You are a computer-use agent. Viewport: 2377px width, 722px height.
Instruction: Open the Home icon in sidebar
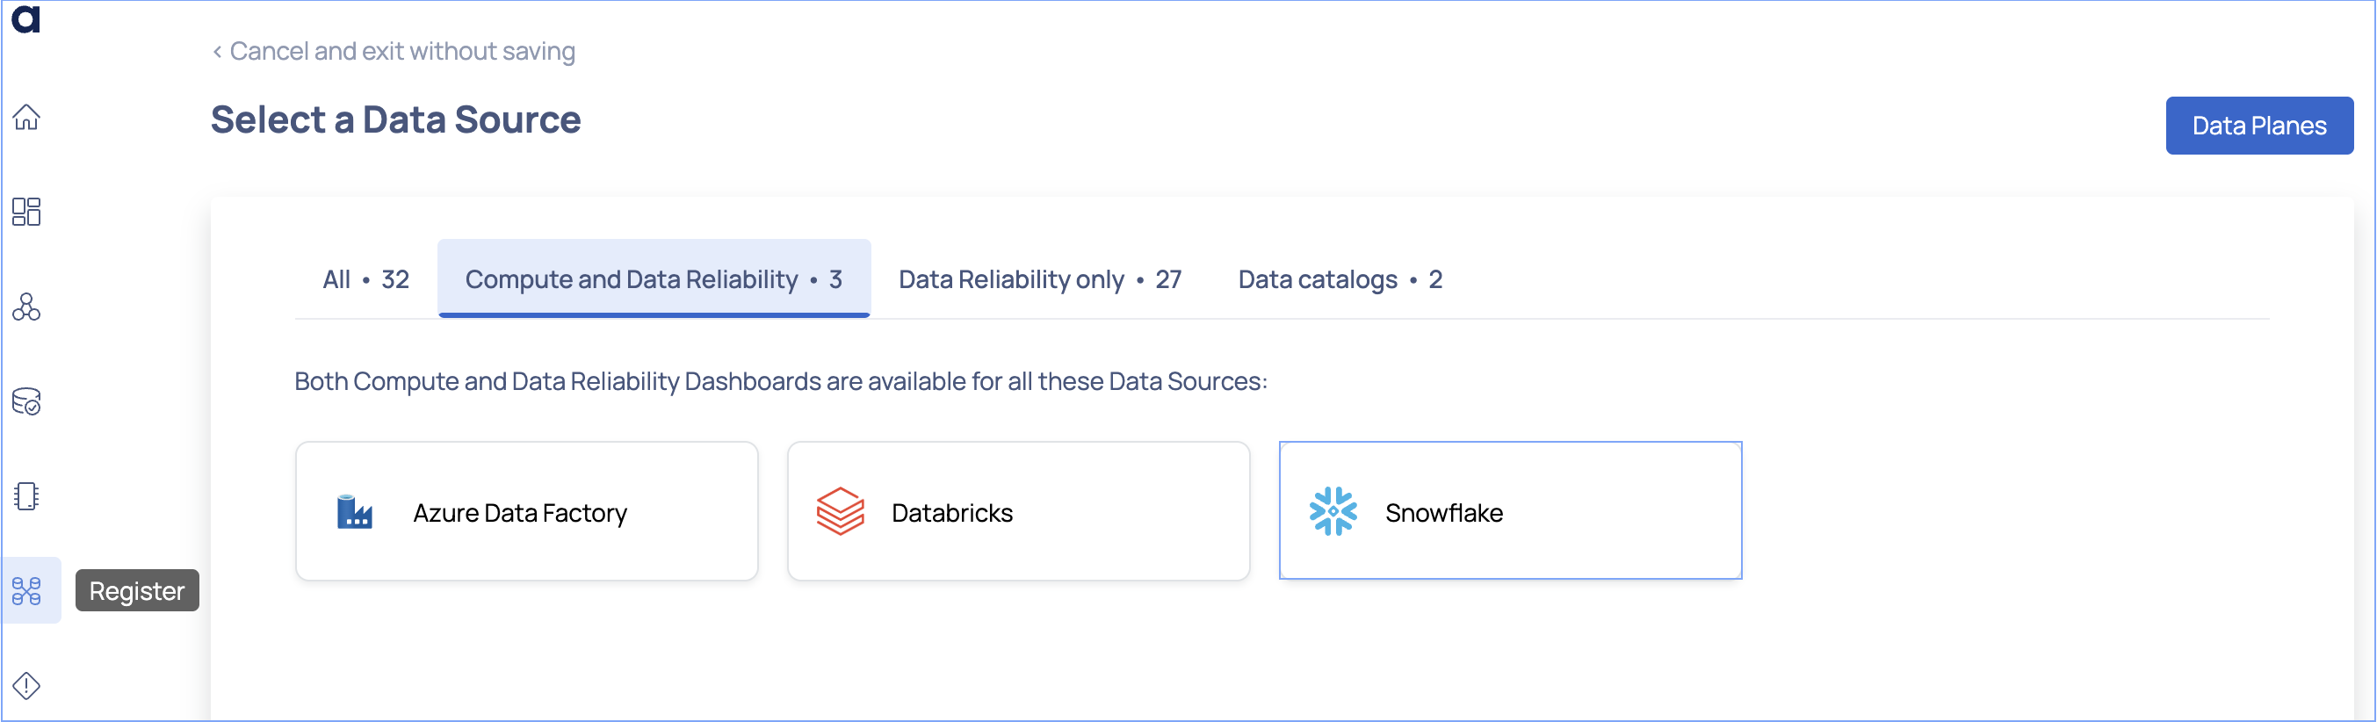pos(25,117)
